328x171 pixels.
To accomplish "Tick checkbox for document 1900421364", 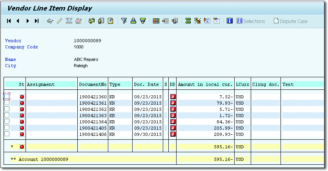I will click(x=7, y=121).
